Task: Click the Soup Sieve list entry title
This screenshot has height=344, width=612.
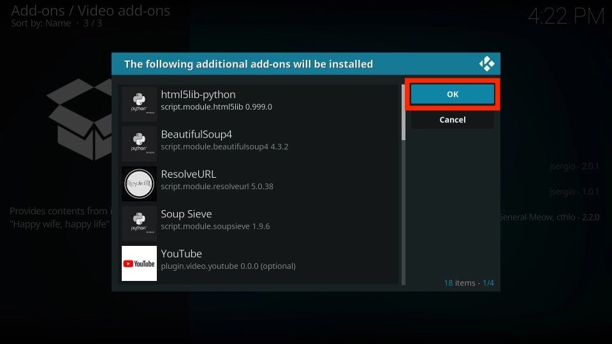Action: [186, 214]
